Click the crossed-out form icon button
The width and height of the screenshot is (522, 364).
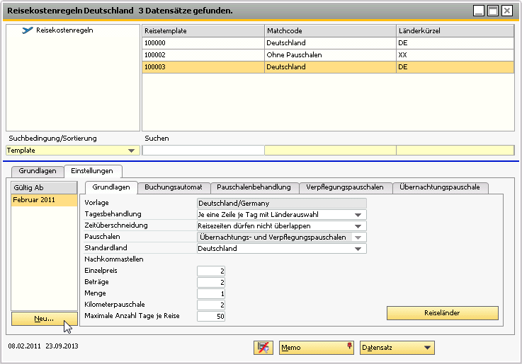coord(263,348)
